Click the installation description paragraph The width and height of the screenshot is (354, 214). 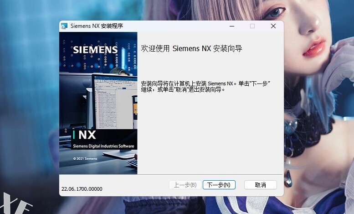205,87
